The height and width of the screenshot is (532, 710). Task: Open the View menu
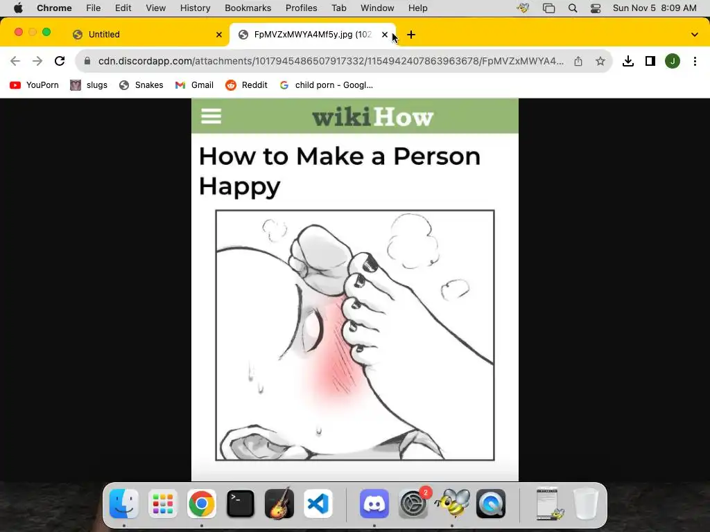(156, 8)
